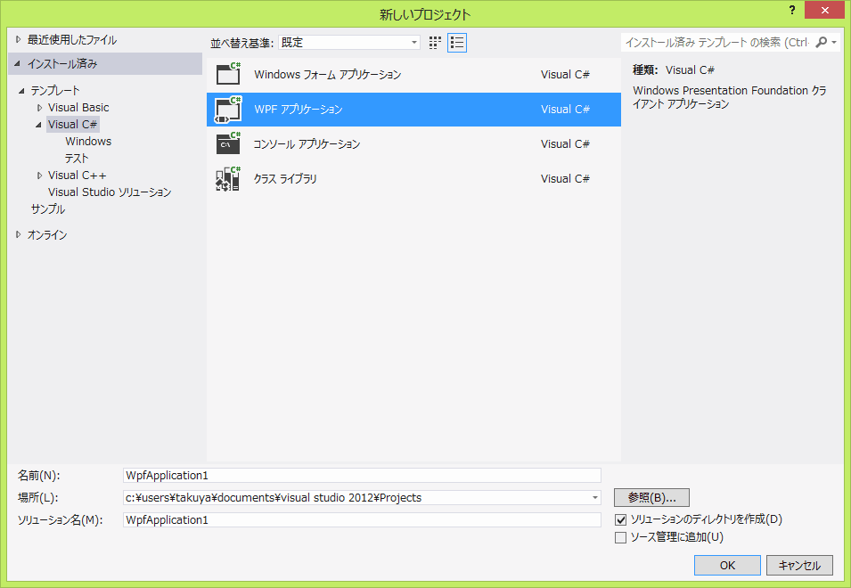
Task: Collapse the インストール済み section
Action: point(17,64)
